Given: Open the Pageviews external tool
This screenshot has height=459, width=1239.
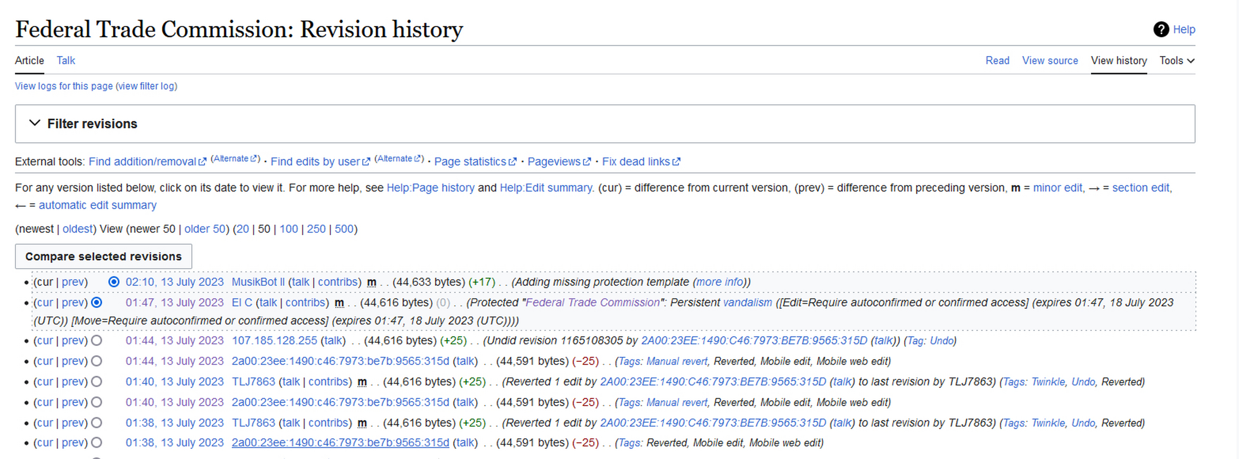Looking at the screenshot, I should tap(554, 162).
